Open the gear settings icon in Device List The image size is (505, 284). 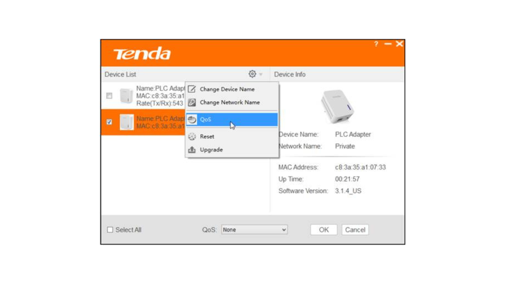pos(252,74)
